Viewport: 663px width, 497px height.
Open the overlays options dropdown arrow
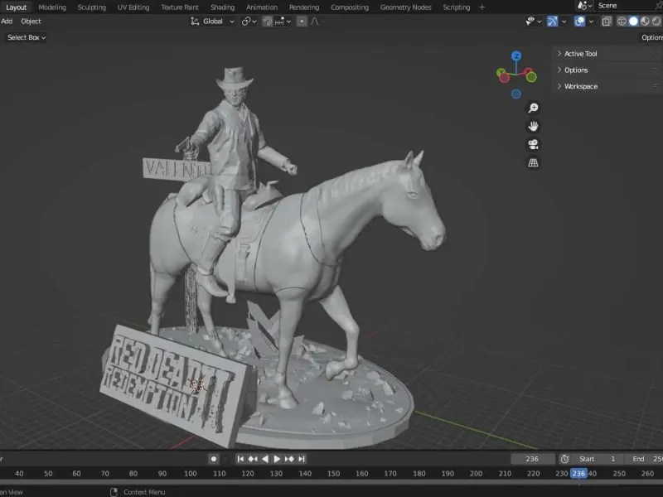coord(591,22)
